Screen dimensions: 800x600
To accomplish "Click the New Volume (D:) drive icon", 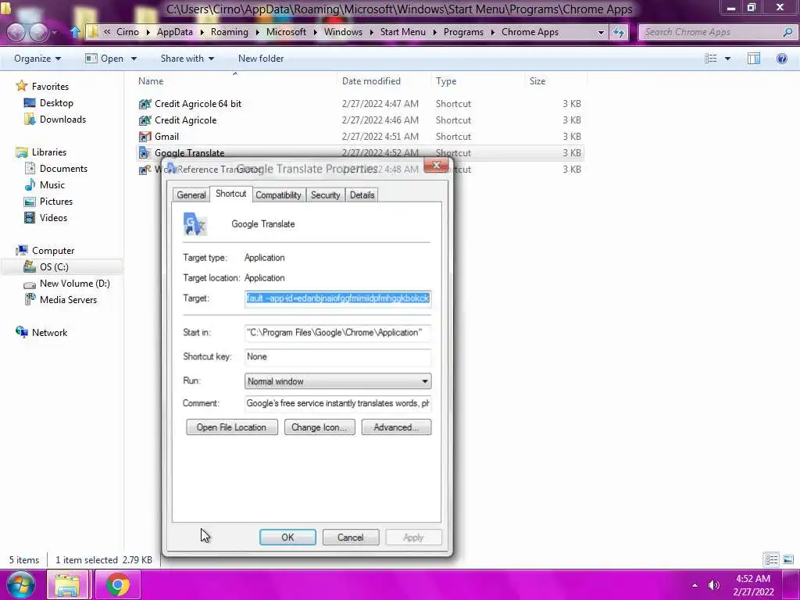I will pos(30,284).
